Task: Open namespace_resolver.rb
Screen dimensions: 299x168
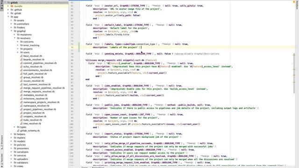Action: coord(36,106)
